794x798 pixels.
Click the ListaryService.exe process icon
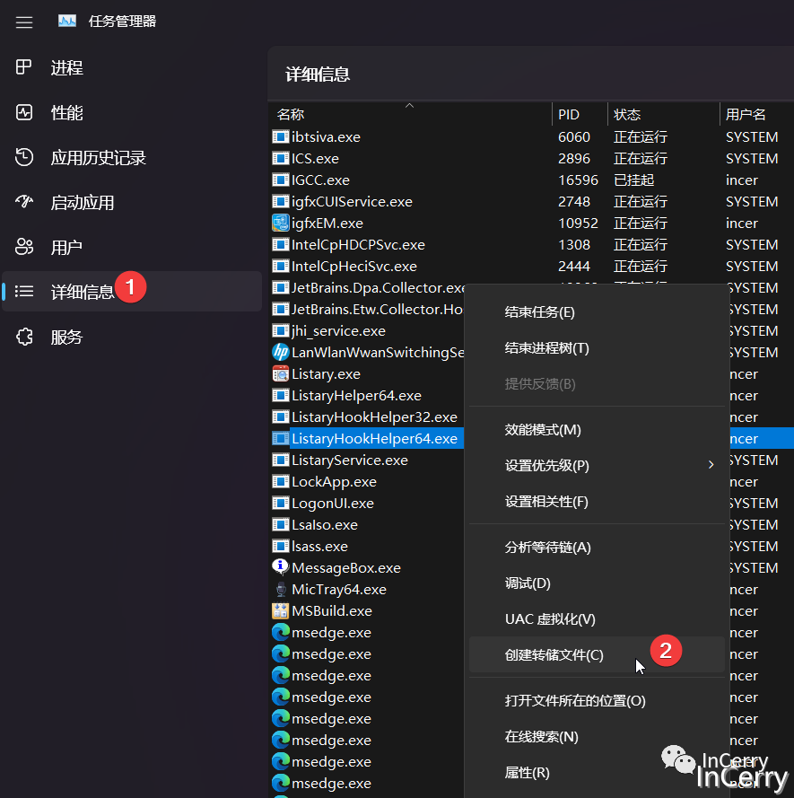pyautogui.click(x=280, y=460)
